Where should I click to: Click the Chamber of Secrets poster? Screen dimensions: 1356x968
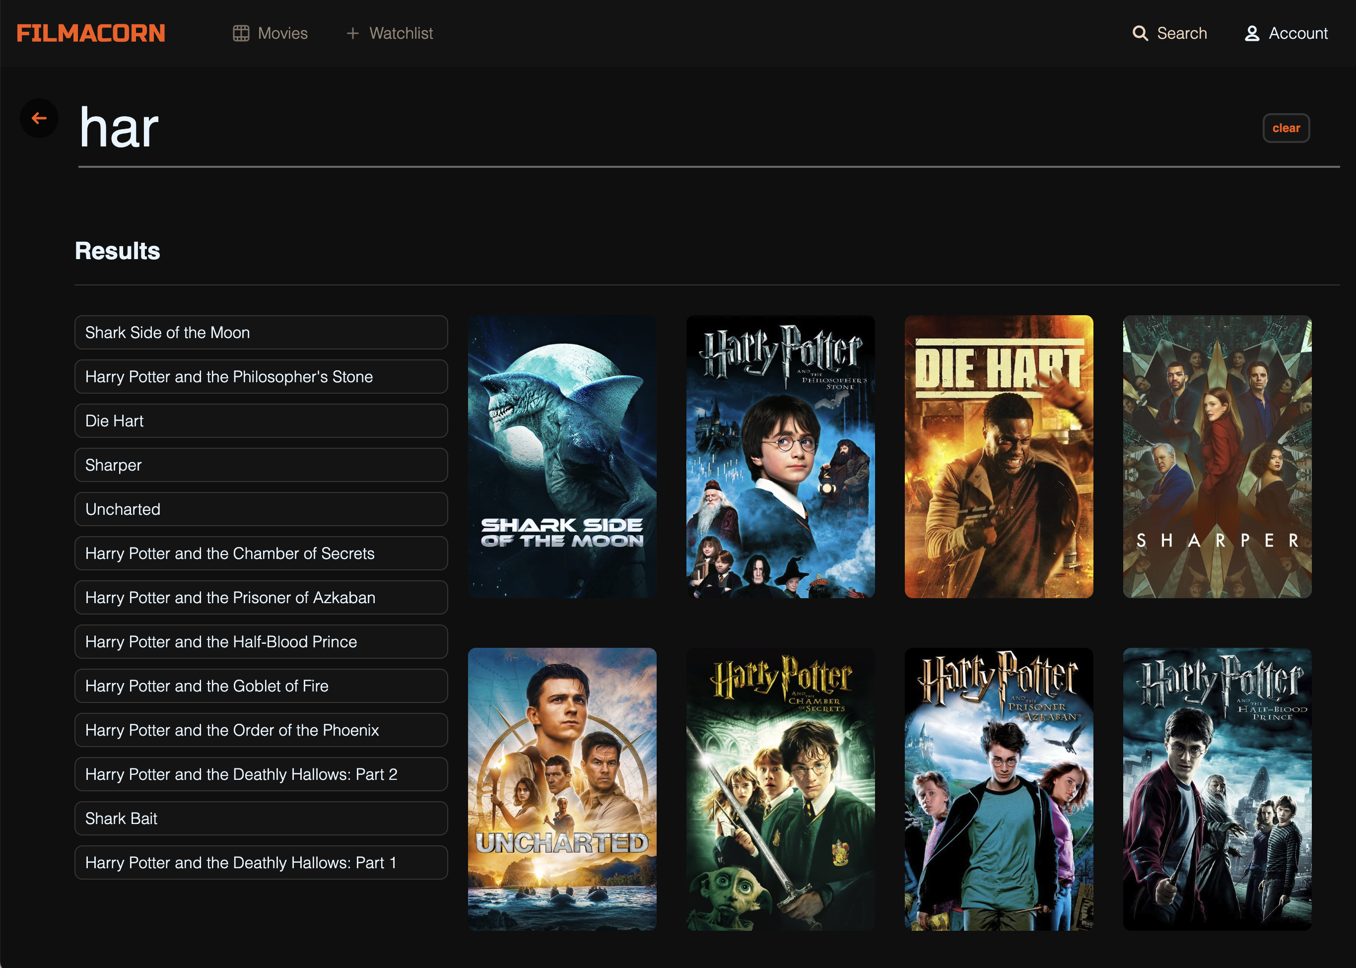point(780,789)
